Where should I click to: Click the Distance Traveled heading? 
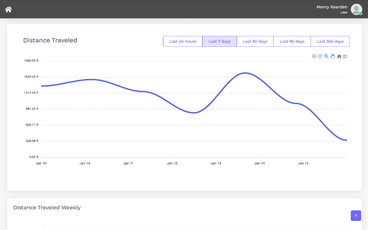coord(50,41)
